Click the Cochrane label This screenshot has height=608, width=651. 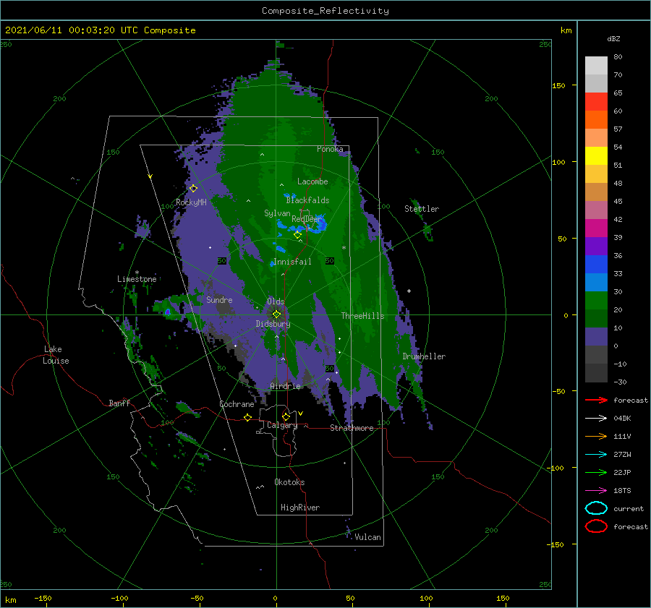tap(237, 404)
